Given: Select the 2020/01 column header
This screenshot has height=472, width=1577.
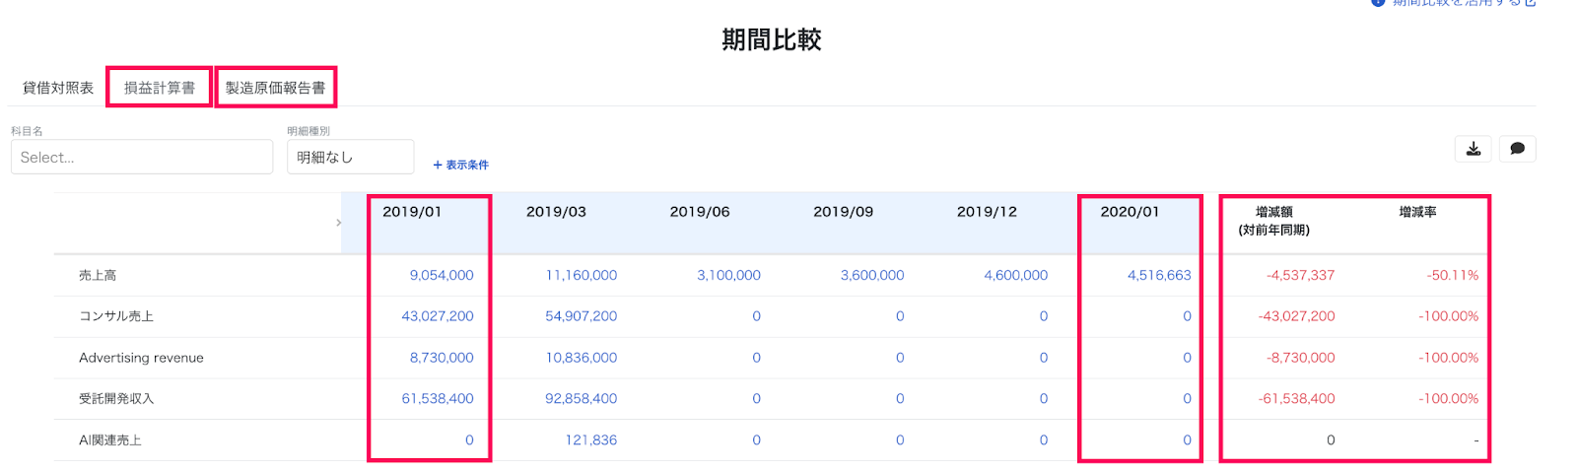Looking at the screenshot, I should [1130, 212].
